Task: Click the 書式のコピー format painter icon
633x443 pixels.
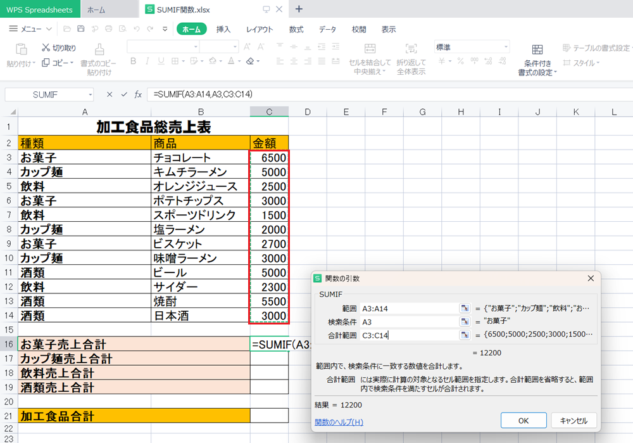Action: 99,49
